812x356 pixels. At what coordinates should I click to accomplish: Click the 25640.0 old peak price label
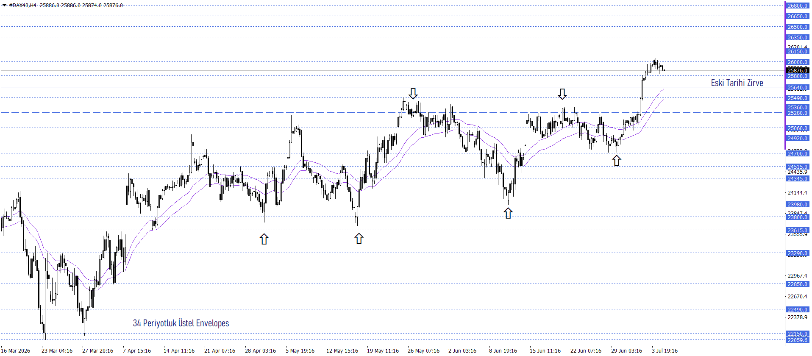(x=798, y=87)
